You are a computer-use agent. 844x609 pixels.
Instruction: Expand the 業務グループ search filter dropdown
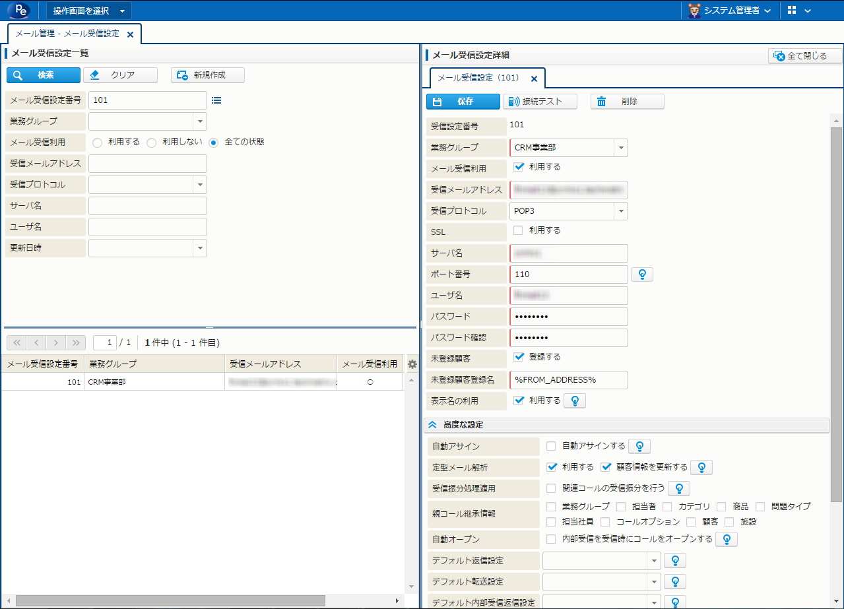coord(199,121)
